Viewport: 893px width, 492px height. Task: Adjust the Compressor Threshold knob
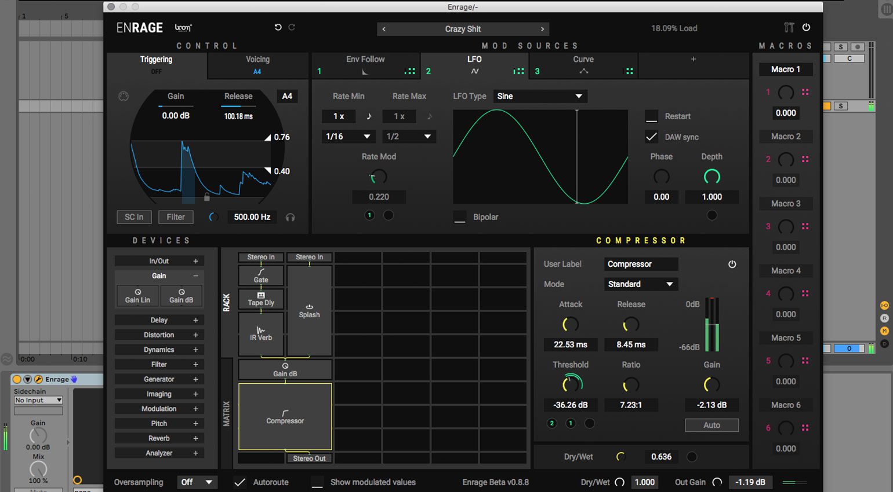[x=571, y=384]
